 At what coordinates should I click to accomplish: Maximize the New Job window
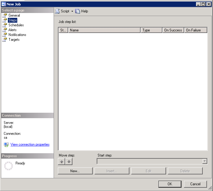tap(203, 4)
